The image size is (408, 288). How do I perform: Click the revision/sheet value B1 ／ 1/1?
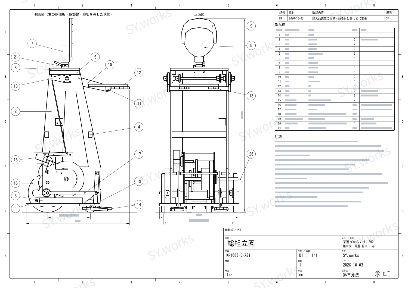coord(308,255)
